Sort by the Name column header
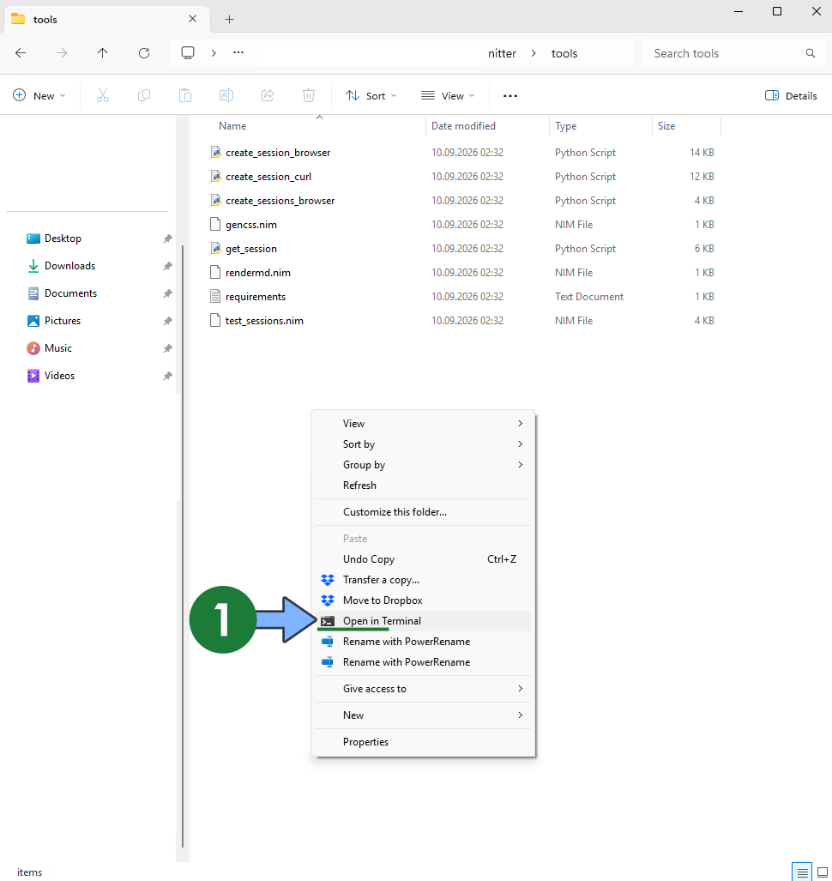832x881 pixels. click(232, 126)
